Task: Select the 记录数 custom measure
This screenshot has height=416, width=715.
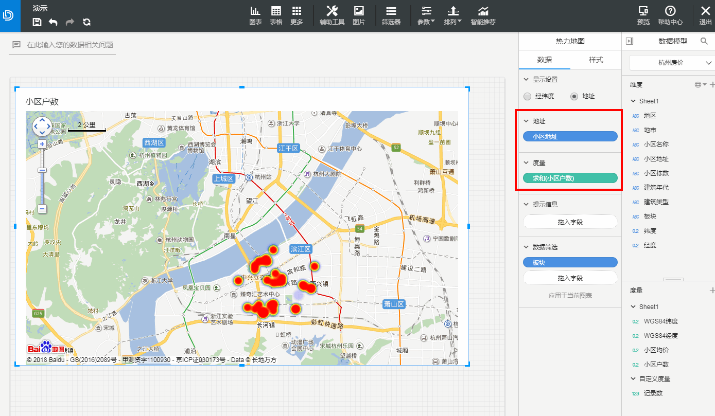Action: coord(653,393)
